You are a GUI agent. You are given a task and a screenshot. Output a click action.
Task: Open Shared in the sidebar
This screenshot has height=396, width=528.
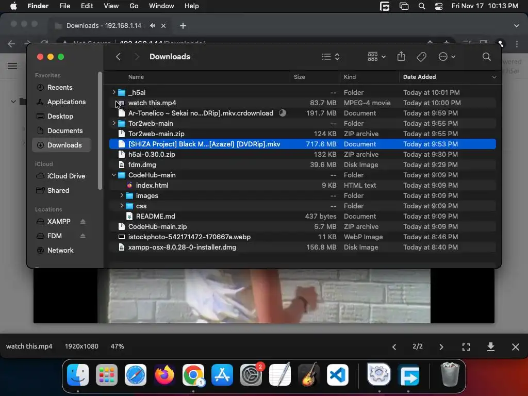[x=61, y=191]
